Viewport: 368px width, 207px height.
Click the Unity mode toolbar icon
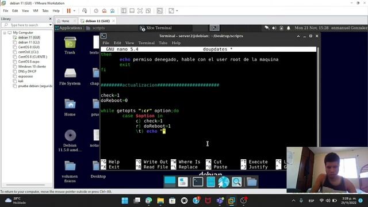(x=148, y=11)
